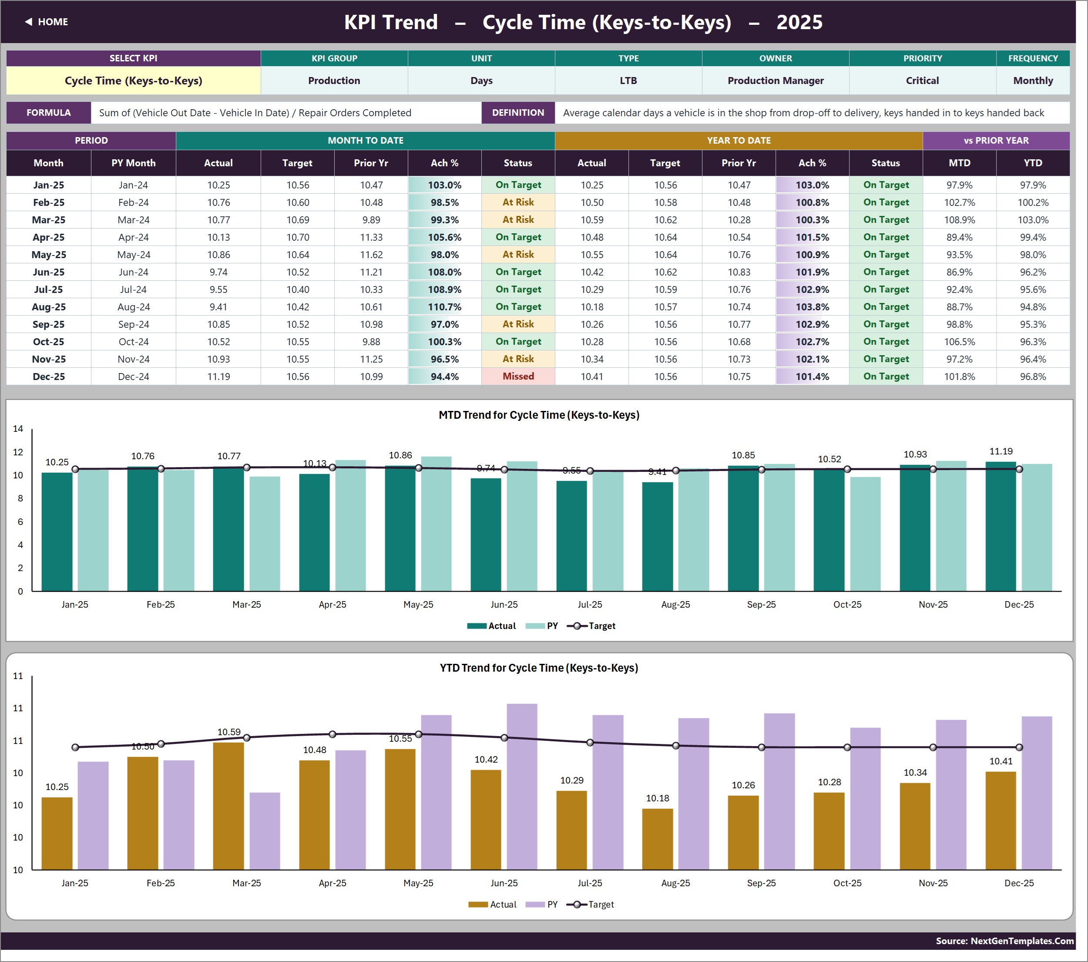Click the Critical priority cell

coord(923,81)
